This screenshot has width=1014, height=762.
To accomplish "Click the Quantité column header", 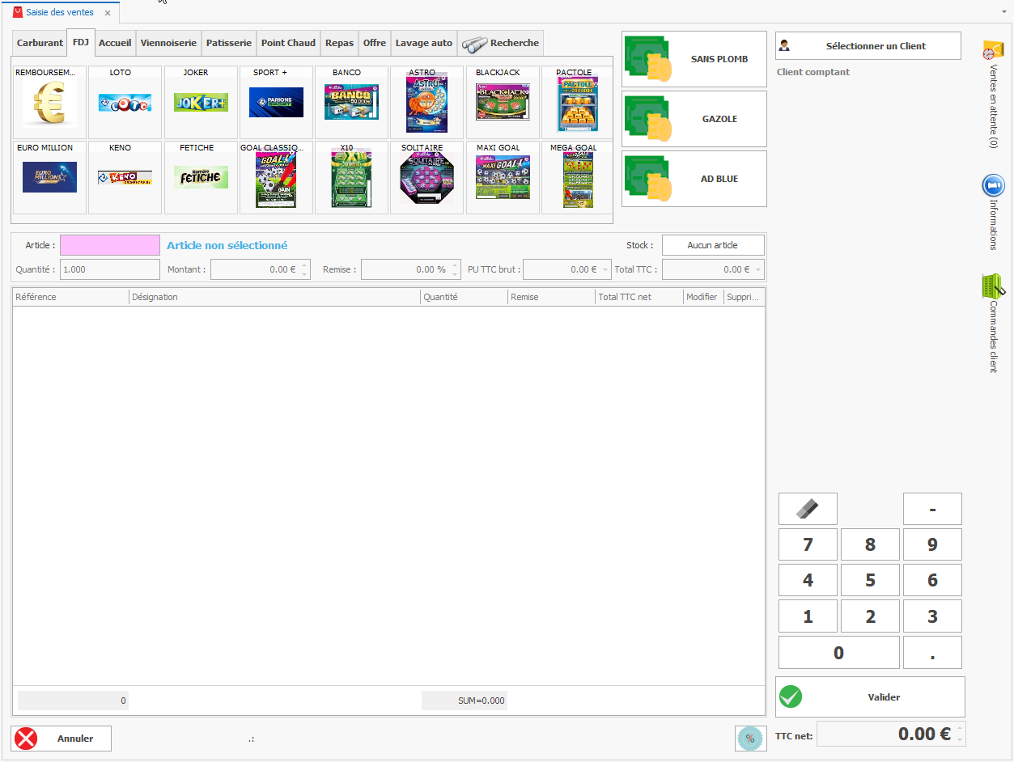I will pos(464,297).
